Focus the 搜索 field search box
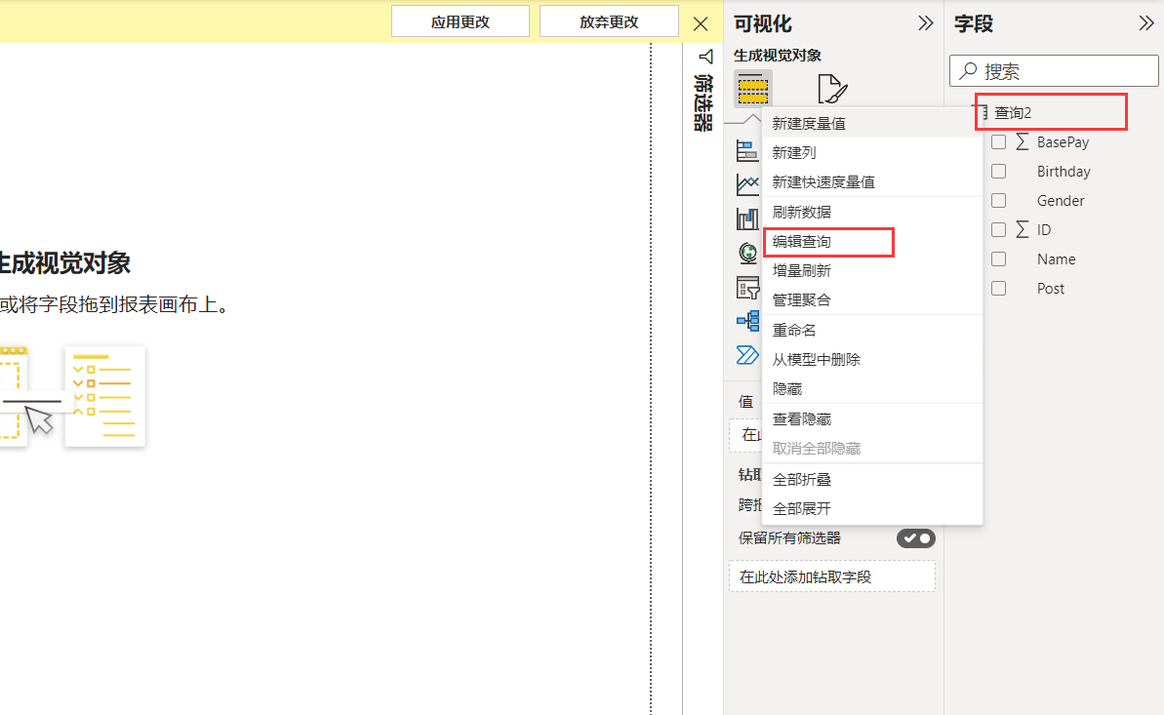1164x715 pixels. (1054, 70)
